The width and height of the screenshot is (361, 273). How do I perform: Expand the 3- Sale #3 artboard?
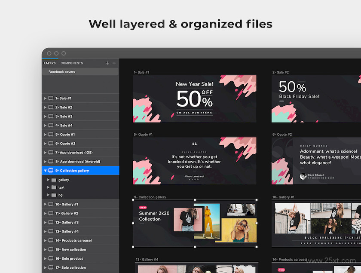[46, 117]
